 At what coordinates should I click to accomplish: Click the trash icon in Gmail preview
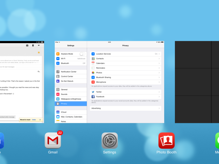(33, 45)
